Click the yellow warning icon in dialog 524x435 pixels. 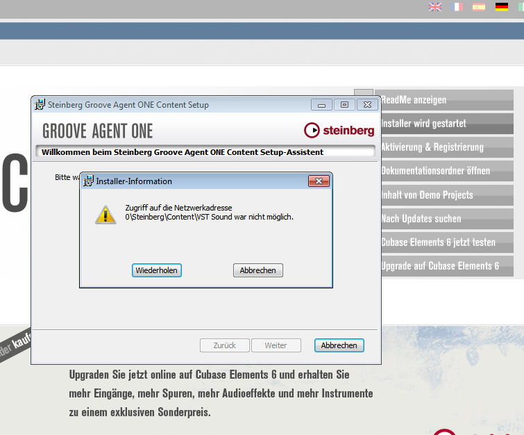(105, 215)
